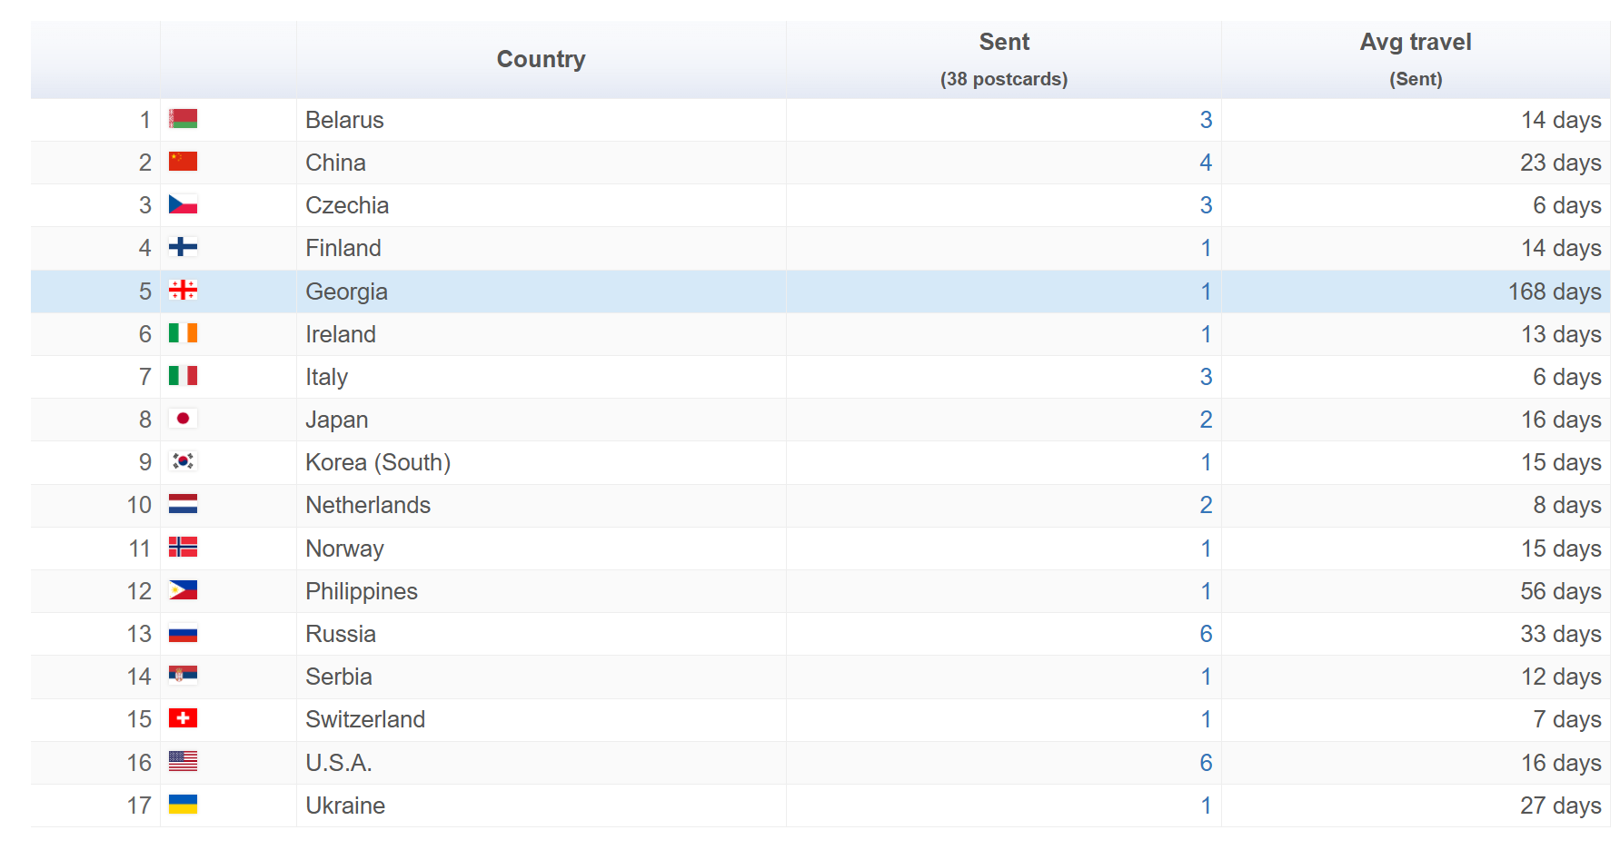Click Georgia's sent postcards count link
This screenshot has width=1620, height=850.
point(1205,292)
